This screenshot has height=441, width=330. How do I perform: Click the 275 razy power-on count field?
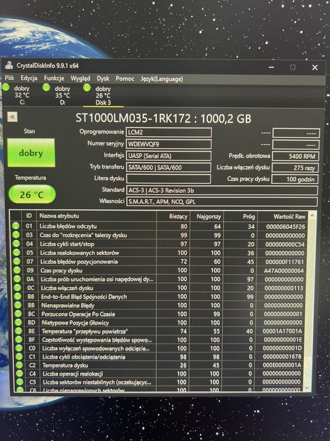coord(295,168)
